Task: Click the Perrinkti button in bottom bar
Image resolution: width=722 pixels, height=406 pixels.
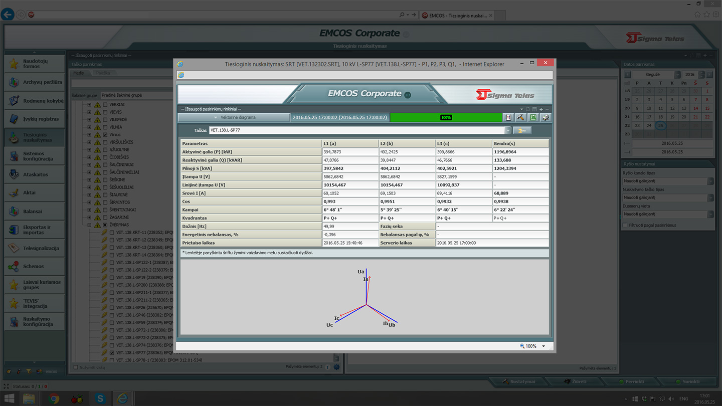Action: click(x=631, y=381)
